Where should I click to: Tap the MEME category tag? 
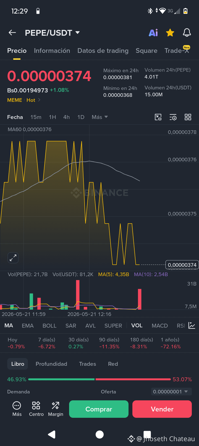click(x=15, y=100)
